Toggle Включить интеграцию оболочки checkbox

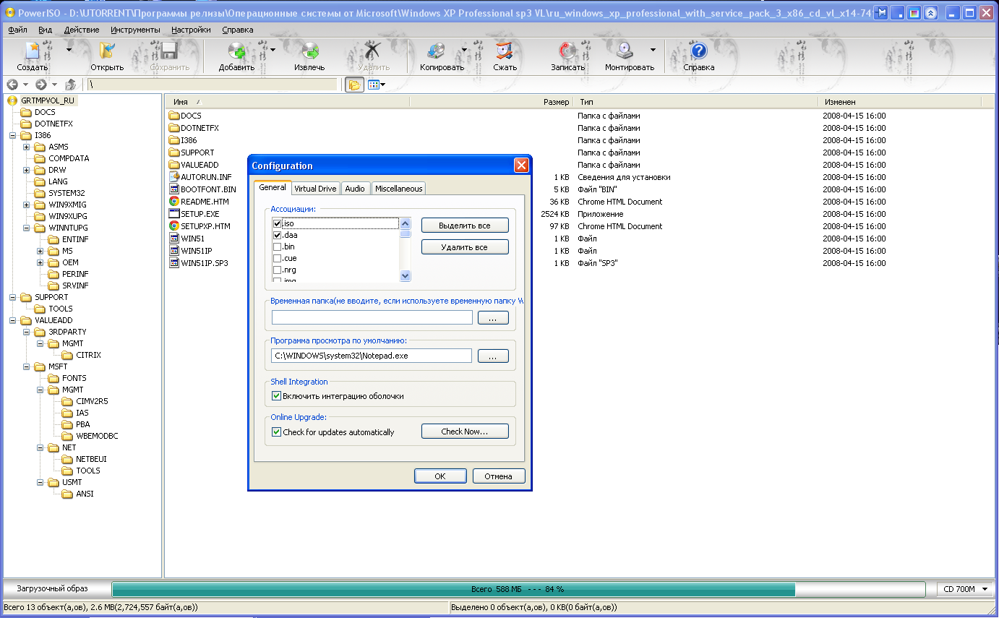[x=276, y=396]
